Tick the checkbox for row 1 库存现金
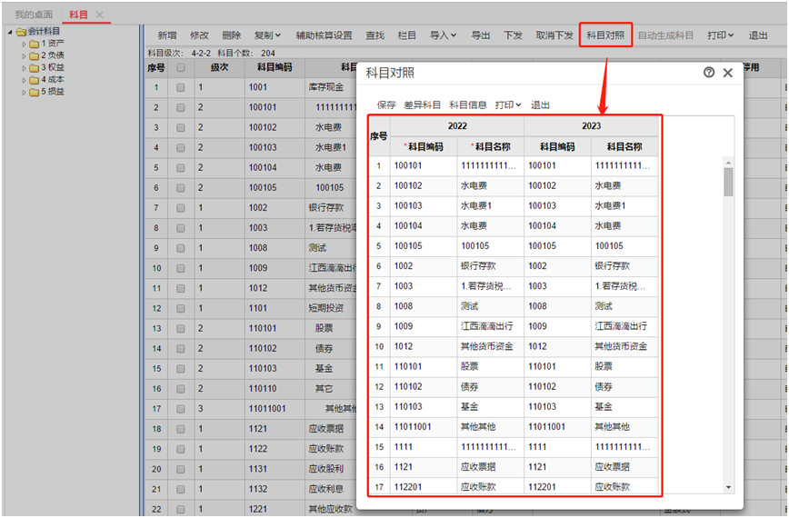Image resolution: width=789 pixels, height=518 pixels. click(181, 88)
